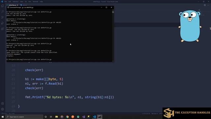Click the first 'exit status 2' line
The image size is (211, 119).
click(x=12, y=24)
